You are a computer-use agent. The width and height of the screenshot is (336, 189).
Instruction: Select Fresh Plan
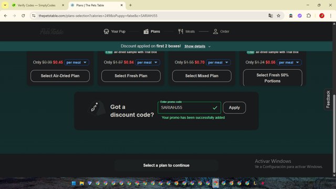point(131,76)
